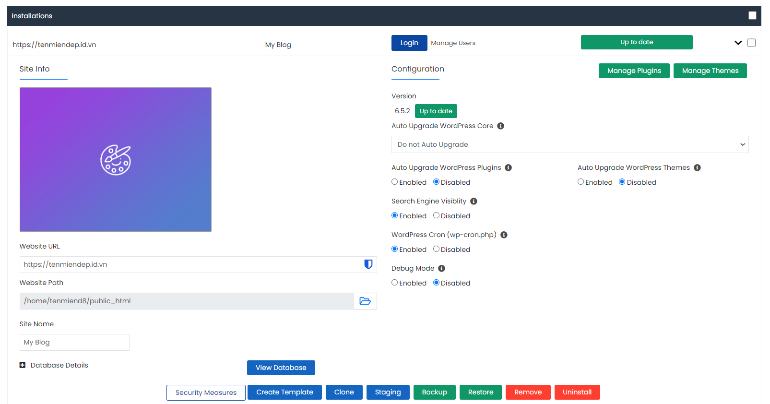Viewport: 770px width, 404px height.
Task: Click info icon beside WordPress Cron
Action: coord(504,235)
